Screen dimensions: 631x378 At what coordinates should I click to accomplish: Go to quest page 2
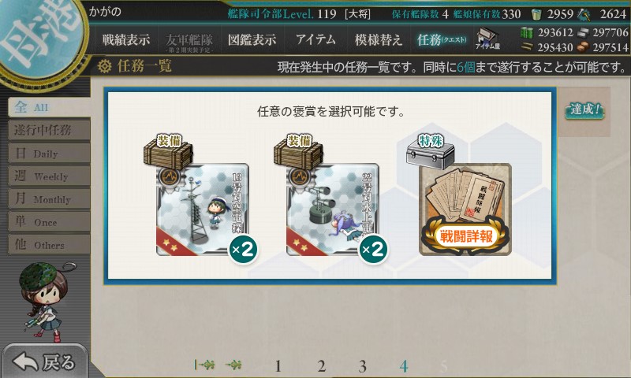point(321,365)
